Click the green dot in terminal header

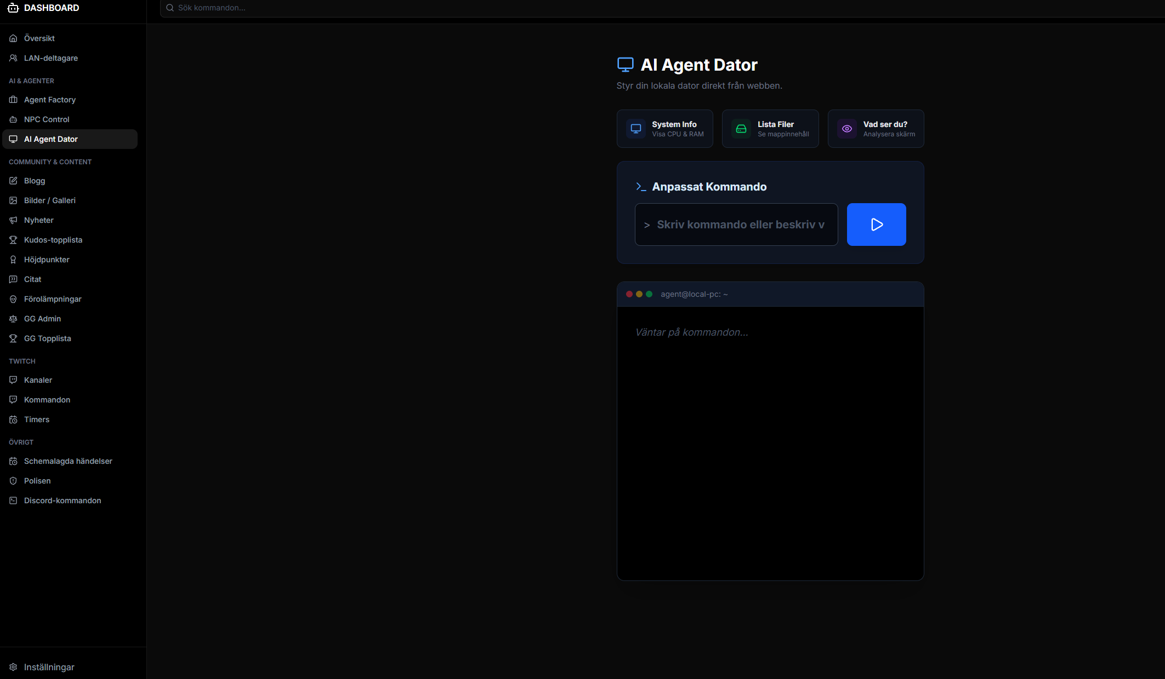(x=649, y=294)
